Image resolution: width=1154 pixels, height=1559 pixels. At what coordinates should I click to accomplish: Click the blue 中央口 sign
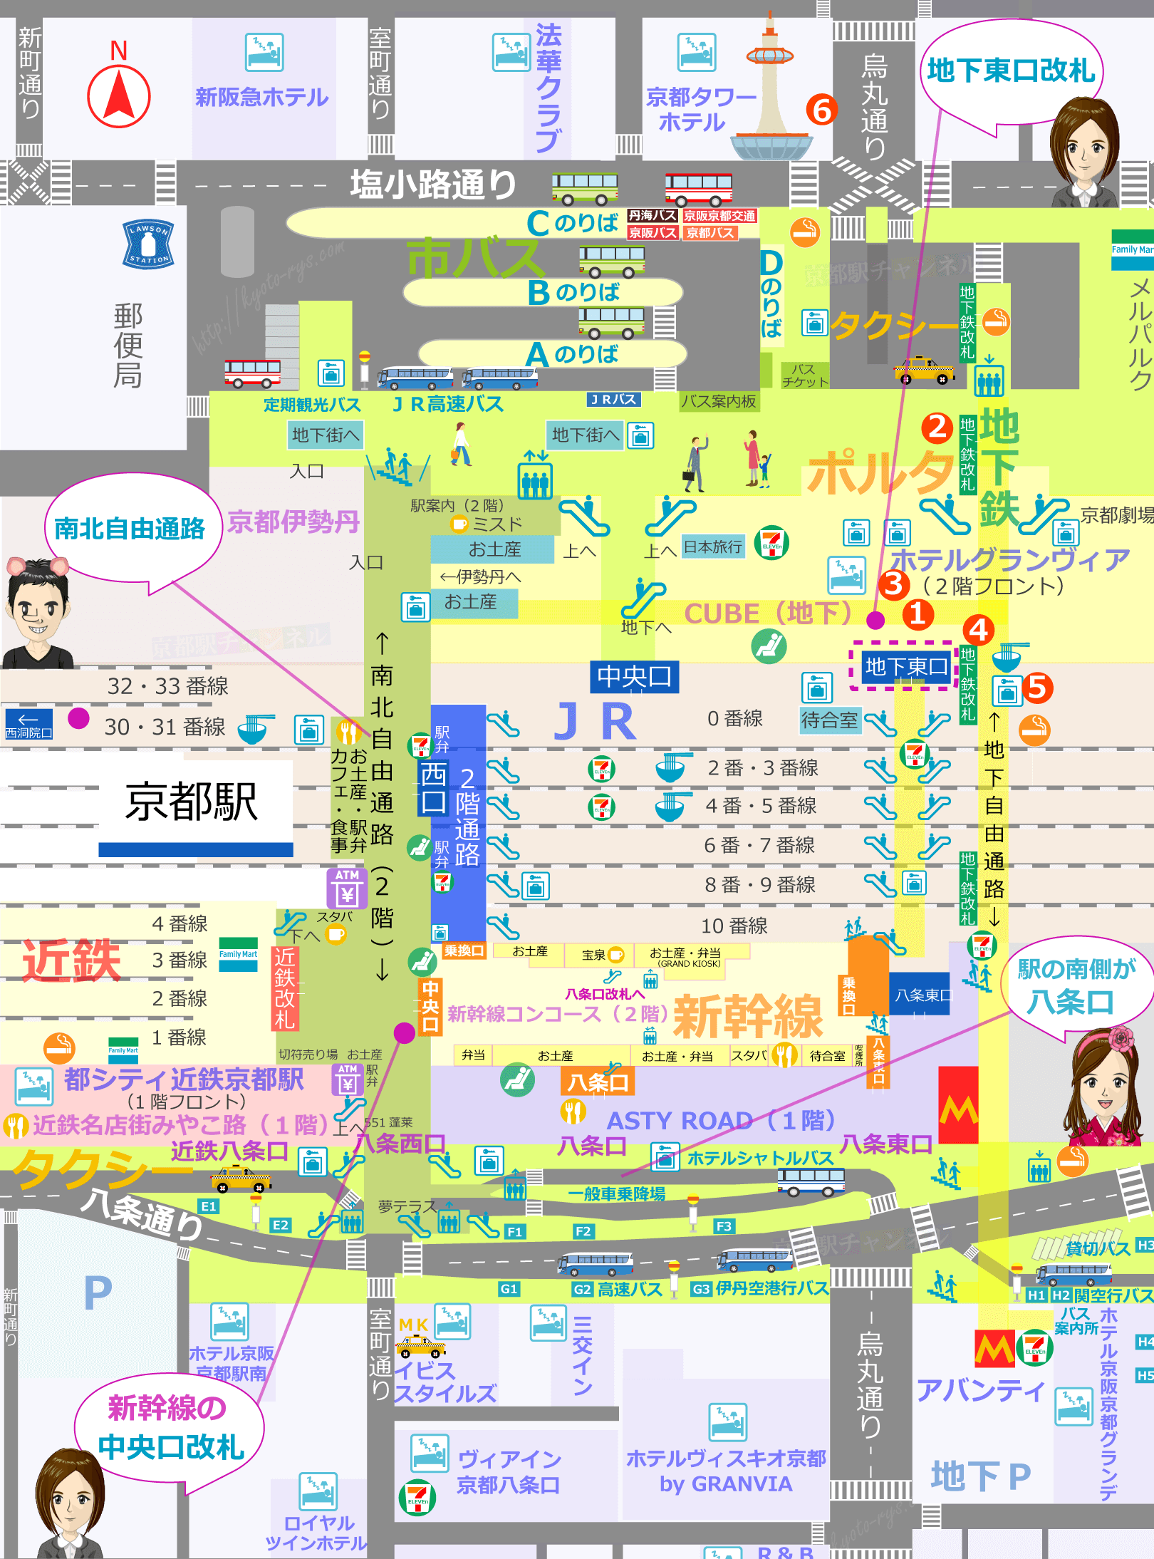pos(634,676)
